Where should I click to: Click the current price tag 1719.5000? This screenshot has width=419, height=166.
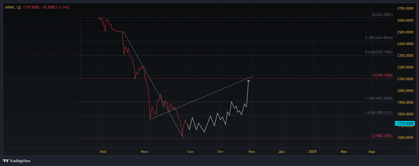[405, 124]
